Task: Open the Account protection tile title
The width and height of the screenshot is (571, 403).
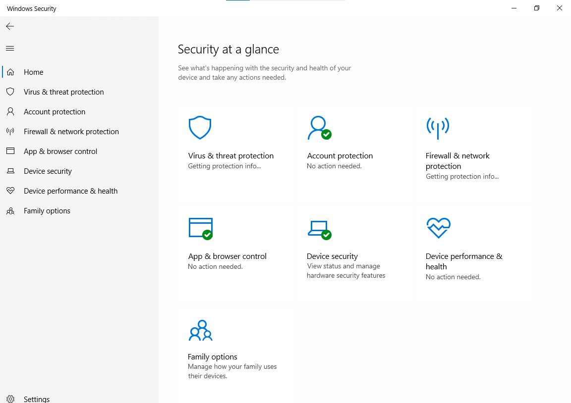Action: [x=340, y=155]
